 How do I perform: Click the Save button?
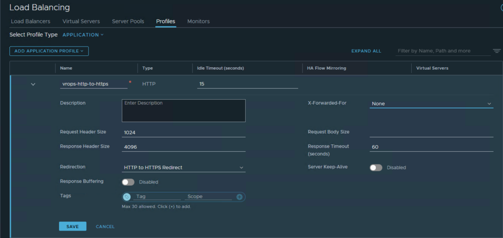click(x=72, y=226)
